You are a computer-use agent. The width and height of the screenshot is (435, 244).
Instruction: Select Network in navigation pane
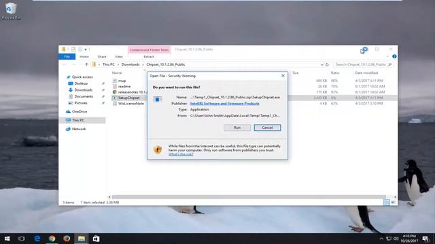[79, 129]
